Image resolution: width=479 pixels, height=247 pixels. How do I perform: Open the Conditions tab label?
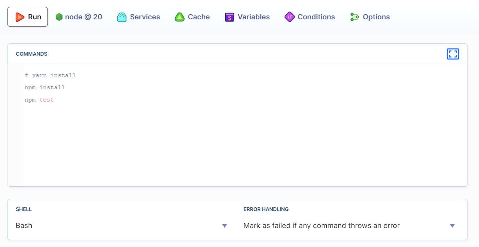coord(316,17)
